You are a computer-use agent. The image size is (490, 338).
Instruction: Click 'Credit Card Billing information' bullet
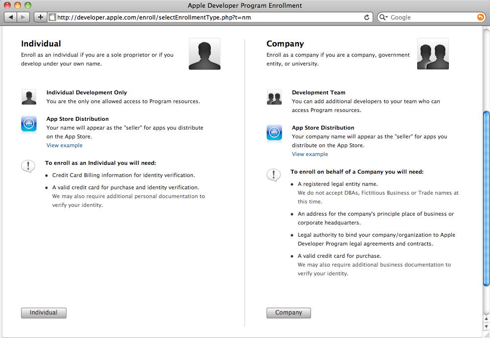click(x=123, y=175)
